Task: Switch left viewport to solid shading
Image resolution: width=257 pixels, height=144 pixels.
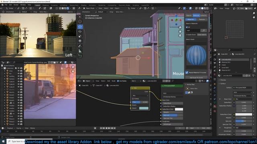Action: point(63,8)
